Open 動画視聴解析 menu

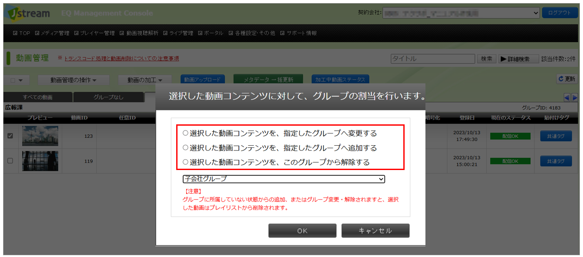coord(139,33)
